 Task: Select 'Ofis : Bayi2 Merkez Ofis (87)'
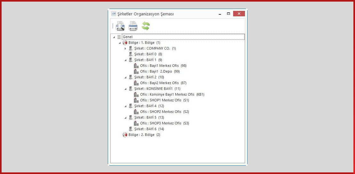163,83
